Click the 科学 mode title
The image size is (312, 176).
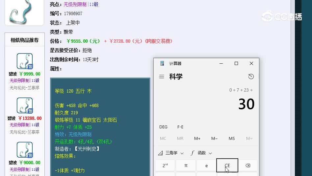click(176, 77)
